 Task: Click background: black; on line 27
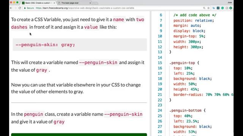point(193,127)
